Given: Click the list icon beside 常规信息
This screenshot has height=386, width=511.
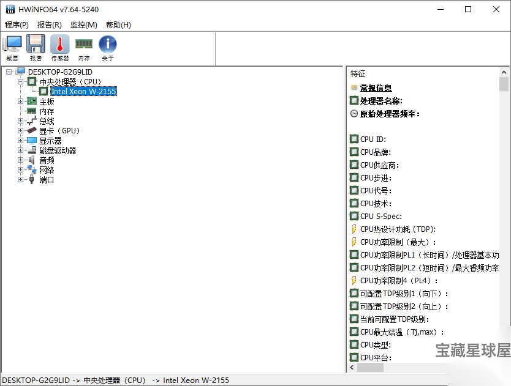Looking at the screenshot, I should [354, 87].
